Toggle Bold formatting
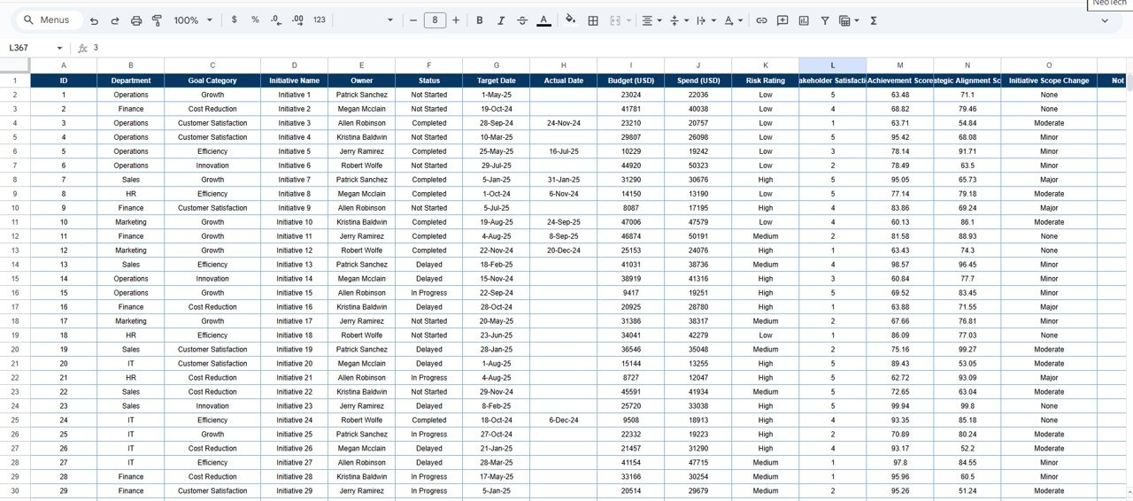 click(480, 20)
